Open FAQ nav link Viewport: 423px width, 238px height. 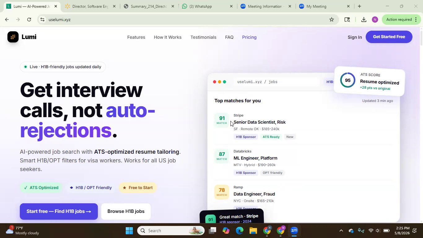pos(229,37)
